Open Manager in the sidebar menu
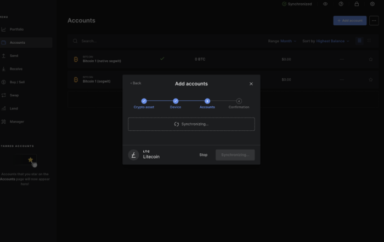This screenshot has height=242, width=384. [16, 122]
